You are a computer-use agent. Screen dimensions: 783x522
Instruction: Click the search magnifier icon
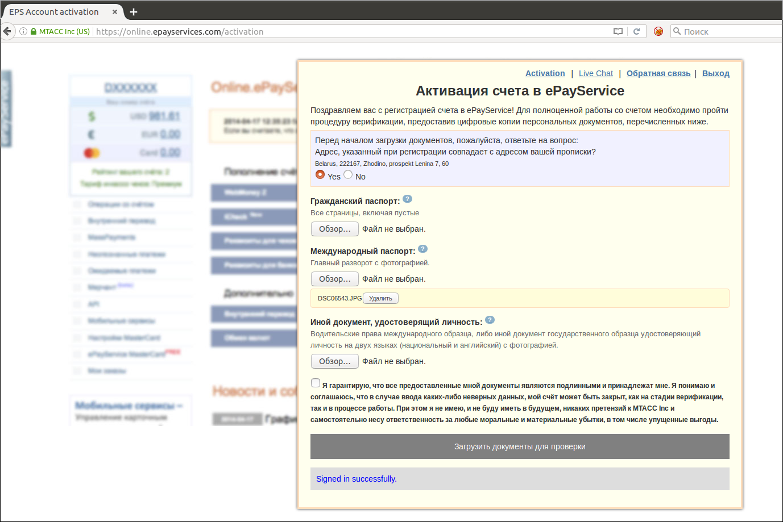pos(677,31)
